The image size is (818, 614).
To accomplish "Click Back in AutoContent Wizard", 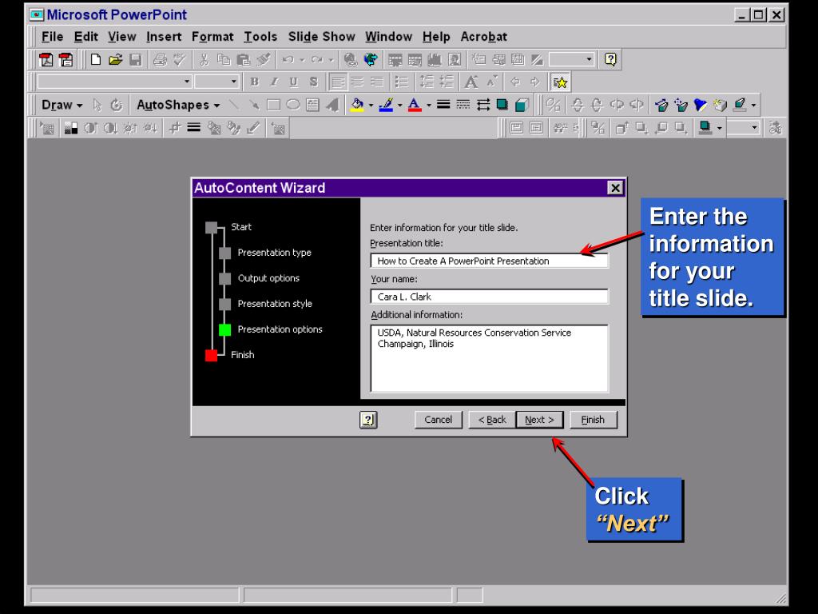I will pos(492,420).
